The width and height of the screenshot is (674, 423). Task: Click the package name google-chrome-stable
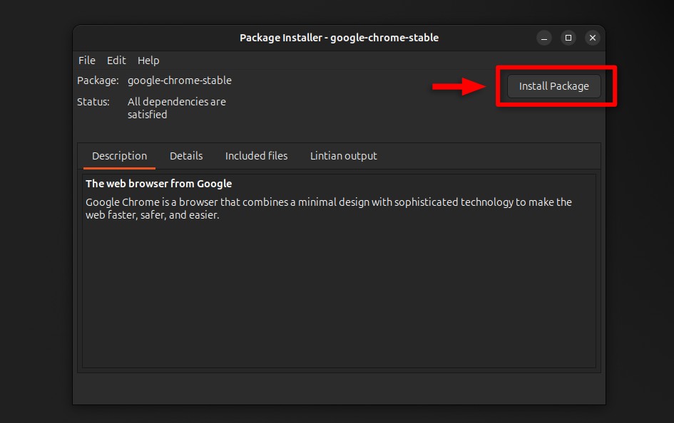click(180, 80)
